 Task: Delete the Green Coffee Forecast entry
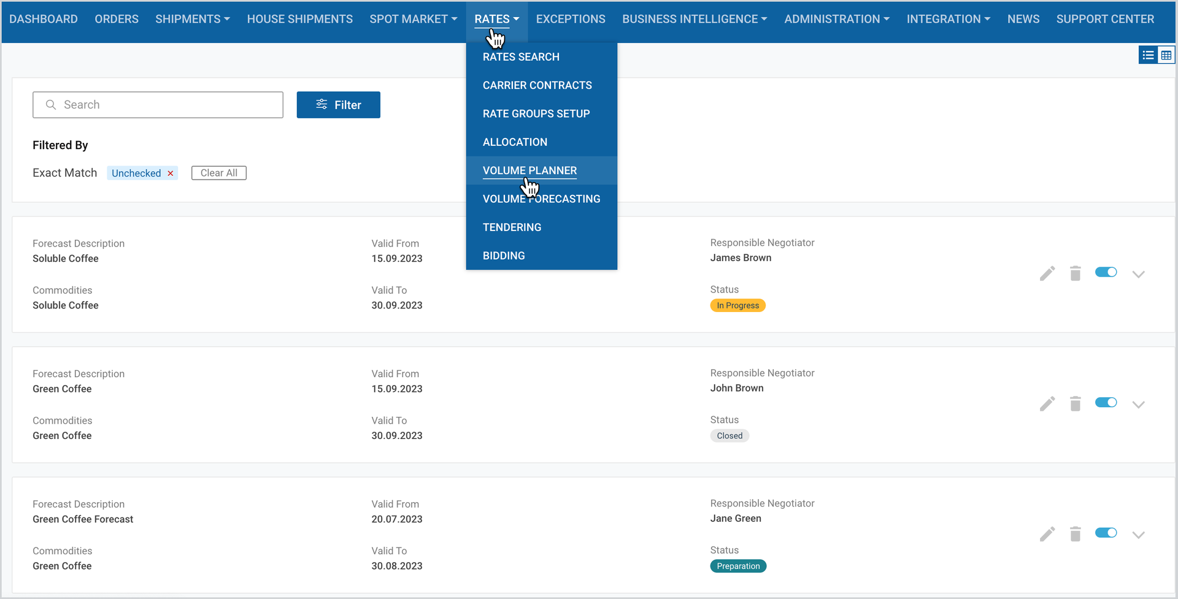(x=1075, y=534)
